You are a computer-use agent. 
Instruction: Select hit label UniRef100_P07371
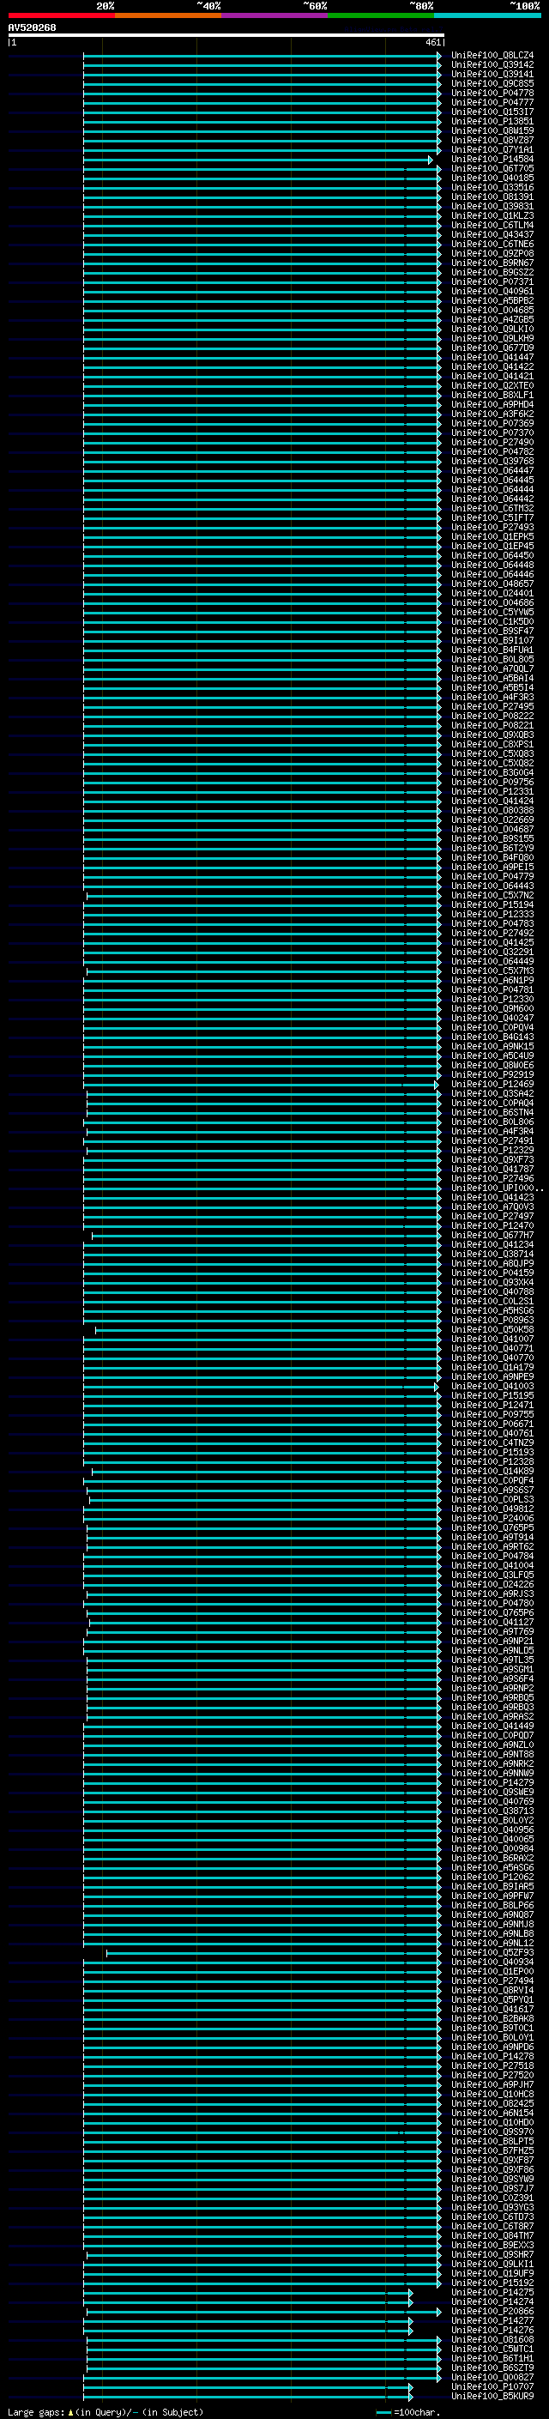(492, 281)
